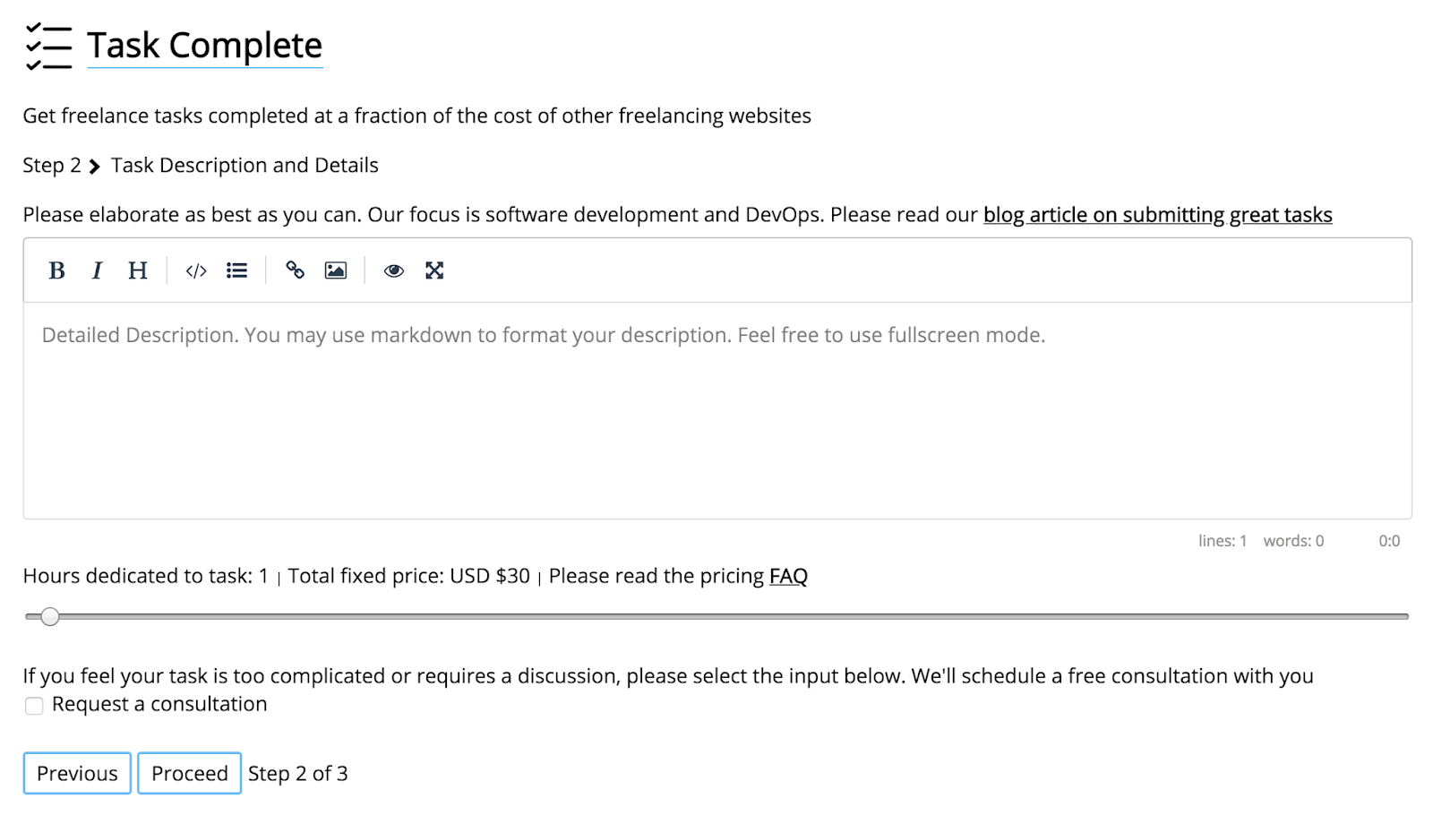1433x815 pixels.
Task: Click inside the Detailed Description text area
Action: 716,412
